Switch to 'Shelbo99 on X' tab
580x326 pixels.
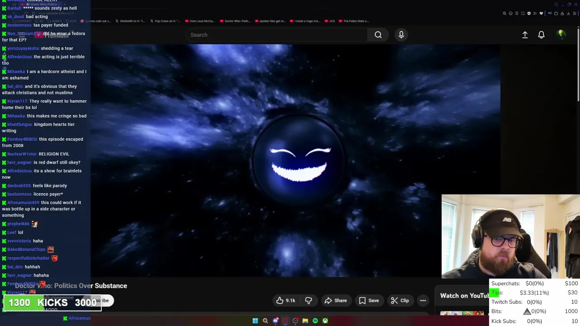[130, 21]
